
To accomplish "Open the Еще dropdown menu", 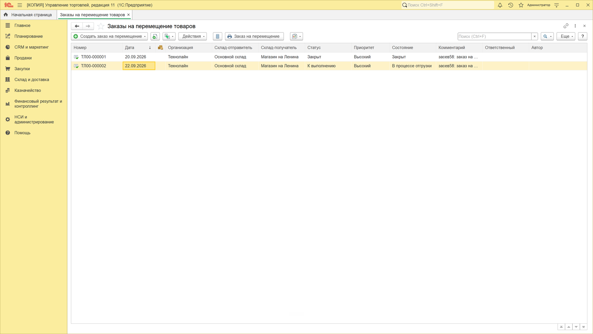I will pos(566,37).
